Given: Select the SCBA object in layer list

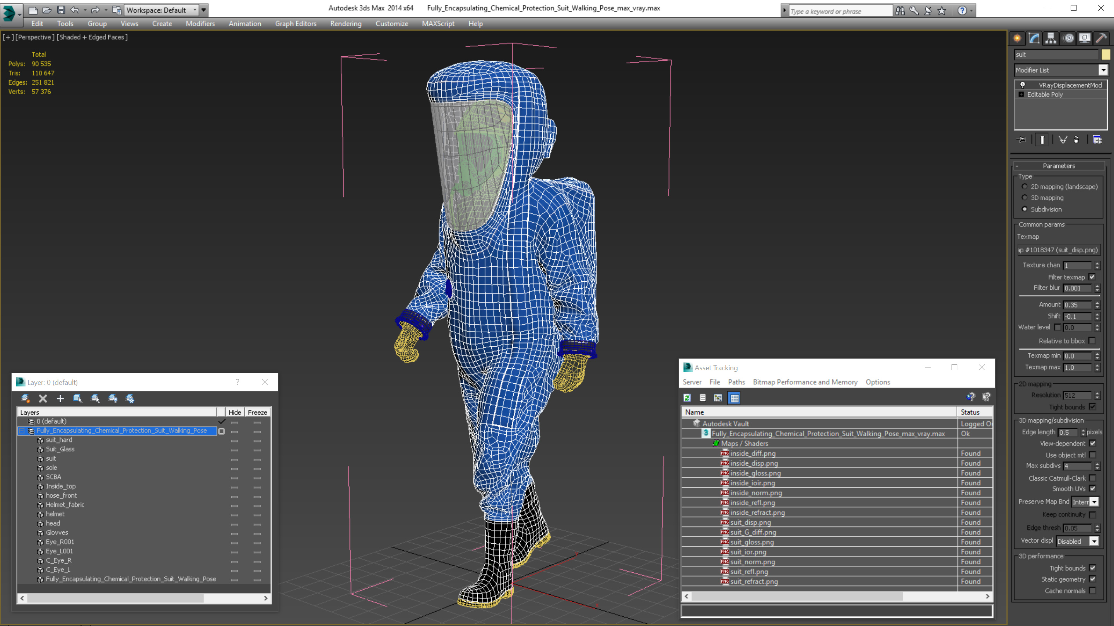Looking at the screenshot, I should coord(54,477).
